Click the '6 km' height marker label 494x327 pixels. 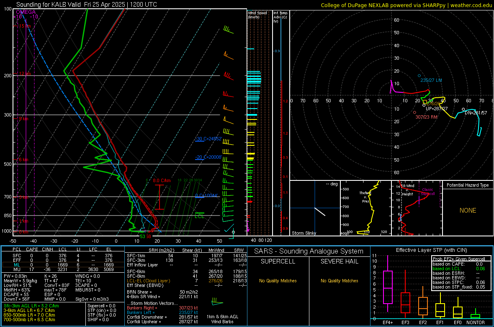[x=23, y=160]
